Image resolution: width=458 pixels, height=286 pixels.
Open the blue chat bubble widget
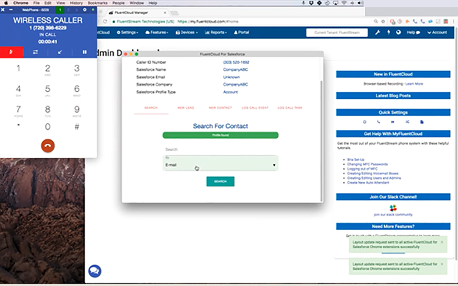point(95,271)
